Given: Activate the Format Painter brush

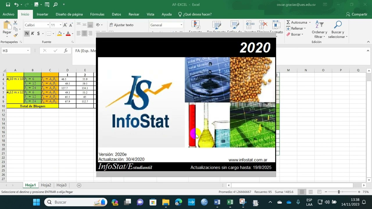Looking at the screenshot, I should 15,35.
